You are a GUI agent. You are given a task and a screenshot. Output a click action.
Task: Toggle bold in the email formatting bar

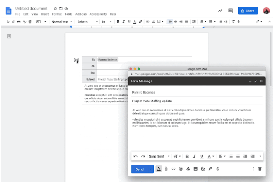187,156
